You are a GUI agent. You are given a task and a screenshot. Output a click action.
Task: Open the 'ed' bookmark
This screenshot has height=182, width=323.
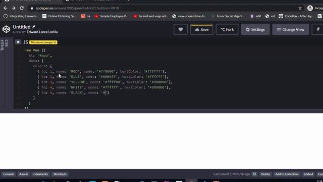(x=270, y=16)
